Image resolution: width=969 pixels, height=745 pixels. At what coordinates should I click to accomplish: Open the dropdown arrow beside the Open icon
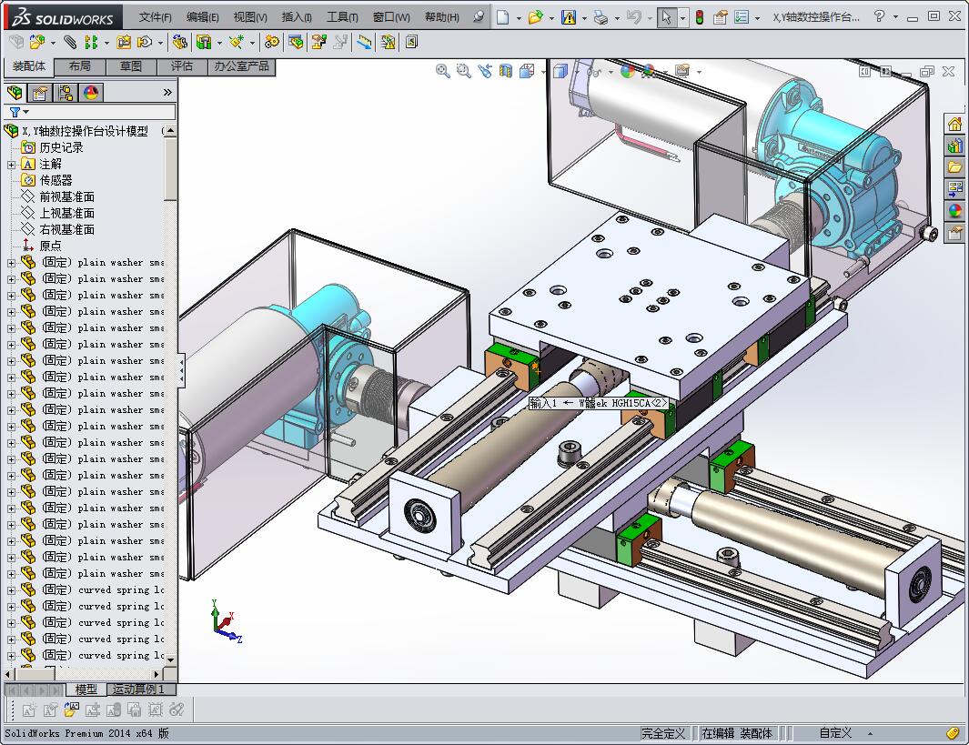coord(552,17)
